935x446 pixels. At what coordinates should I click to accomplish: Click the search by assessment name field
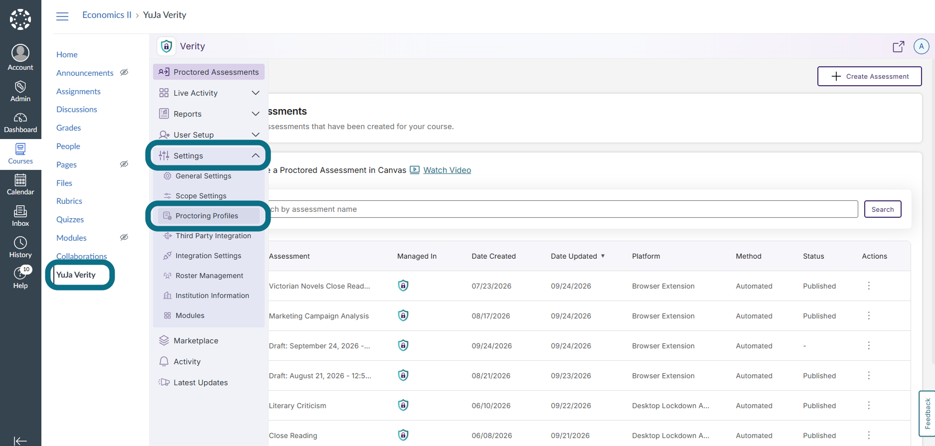[x=563, y=209]
